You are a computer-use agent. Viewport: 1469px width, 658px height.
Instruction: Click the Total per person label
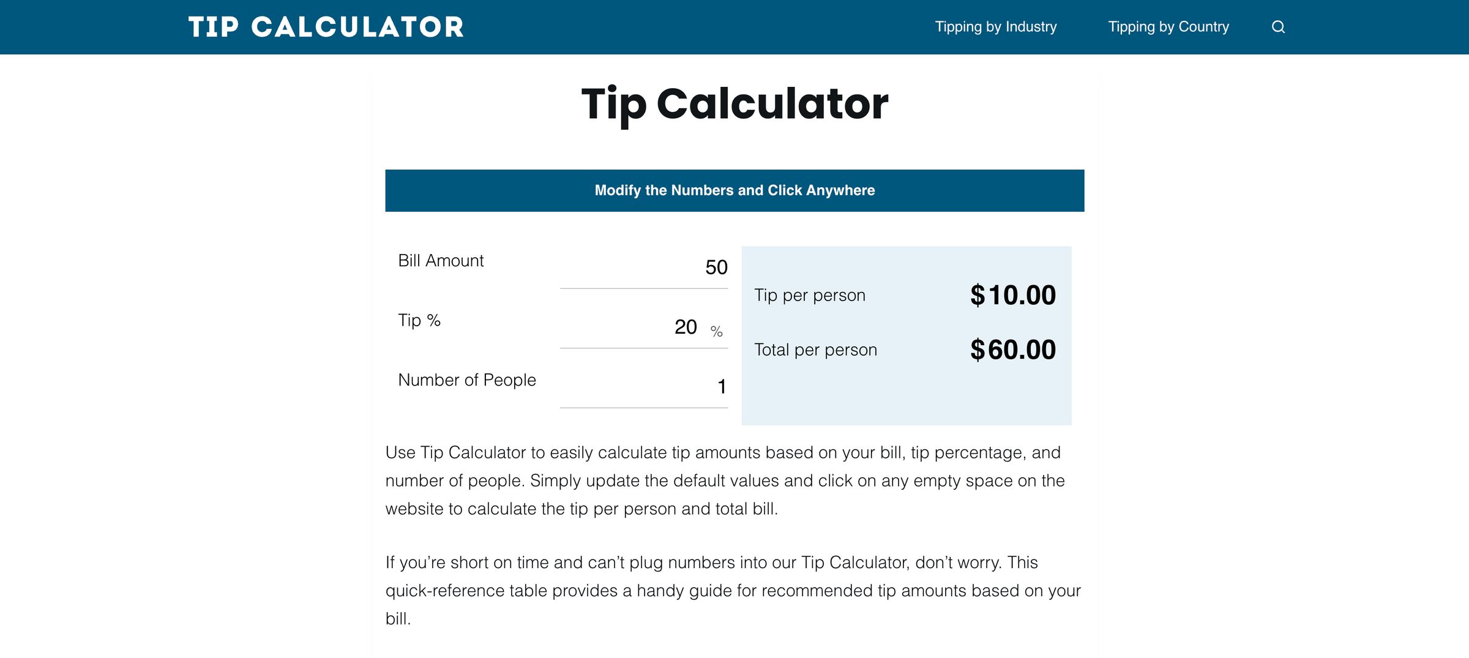pyautogui.click(x=815, y=350)
